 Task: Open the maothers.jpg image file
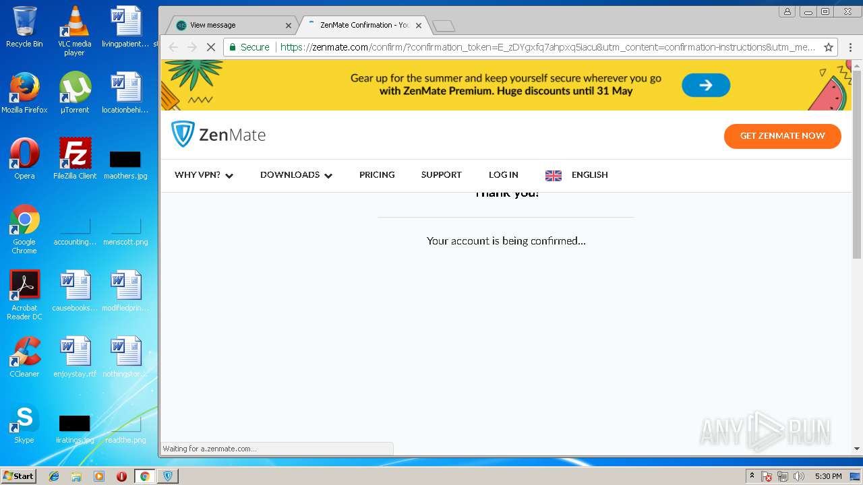click(x=125, y=165)
